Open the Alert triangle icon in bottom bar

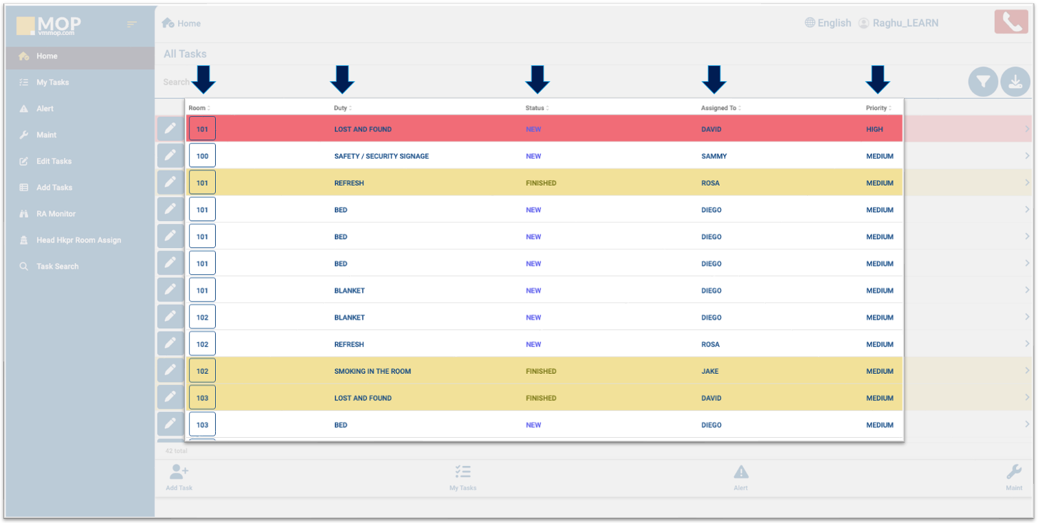pos(740,472)
